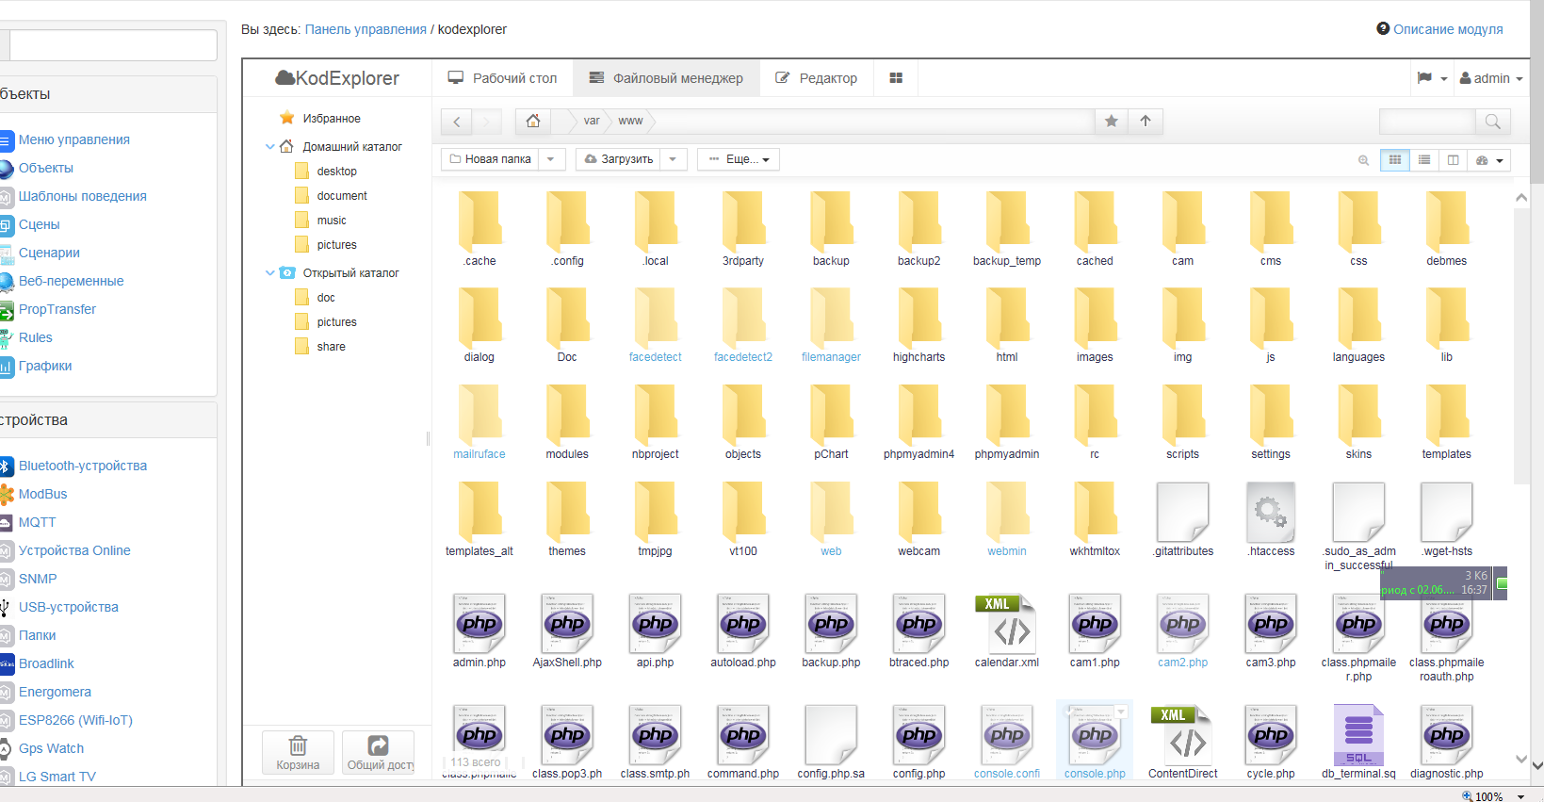Open the phpmyadmin folder
This screenshot has width=1544, height=802.
click(x=1006, y=421)
